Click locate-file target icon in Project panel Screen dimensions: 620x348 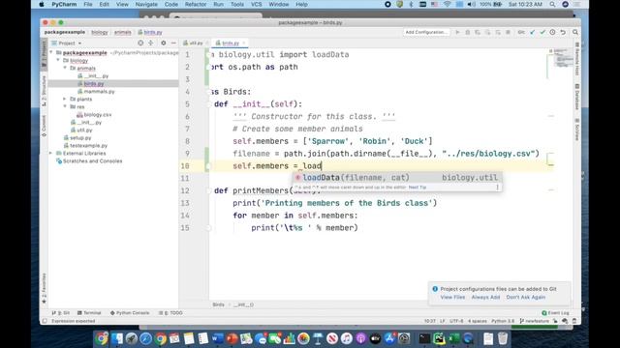140,43
